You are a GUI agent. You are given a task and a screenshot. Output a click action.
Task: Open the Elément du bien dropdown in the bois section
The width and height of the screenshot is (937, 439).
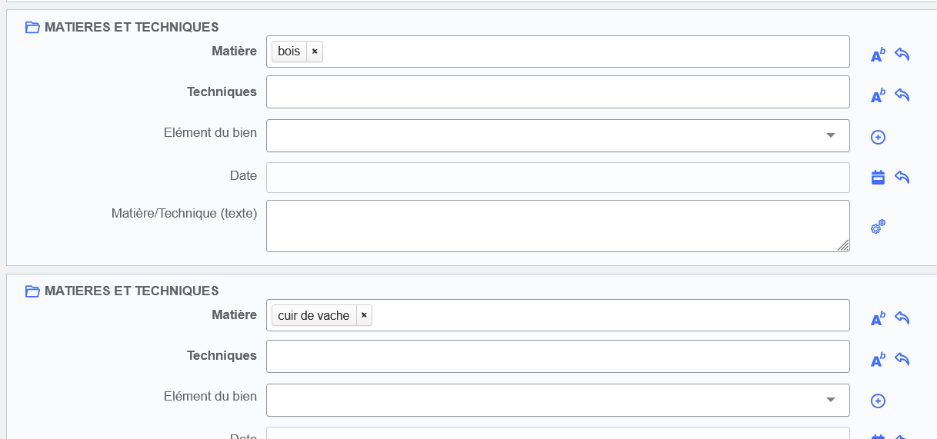pyautogui.click(x=558, y=136)
